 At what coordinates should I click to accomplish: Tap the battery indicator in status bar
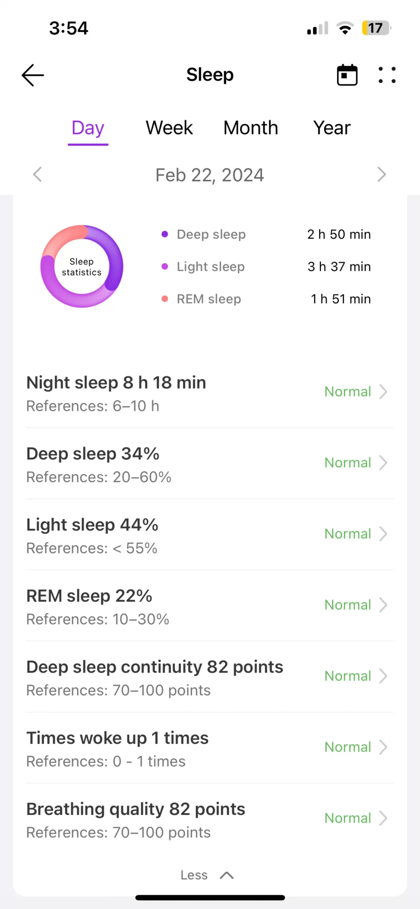click(376, 28)
